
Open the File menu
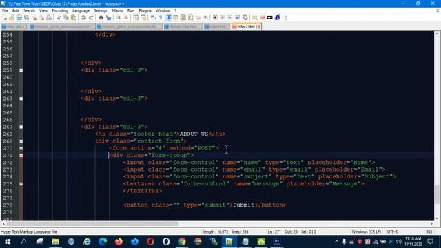[5, 10]
